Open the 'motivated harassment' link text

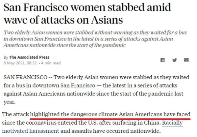tap(31, 131)
